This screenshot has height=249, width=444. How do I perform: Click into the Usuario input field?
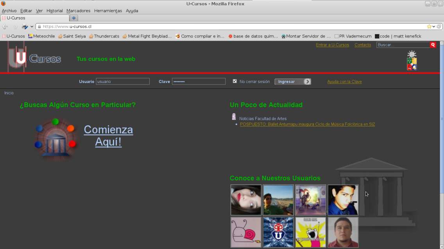123,81
